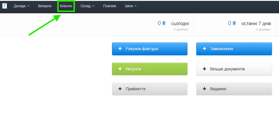The height and width of the screenshot is (118, 279).
Task: Create a new Замовлення
Action: 234,49
